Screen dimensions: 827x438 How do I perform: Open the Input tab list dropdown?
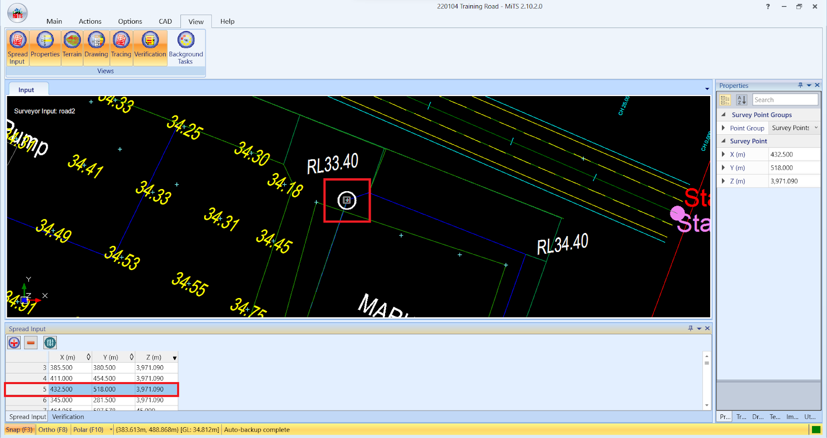(x=707, y=89)
